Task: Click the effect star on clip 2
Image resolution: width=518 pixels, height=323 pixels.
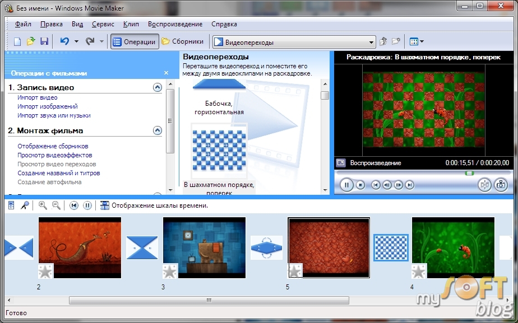Action: [45, 271]
